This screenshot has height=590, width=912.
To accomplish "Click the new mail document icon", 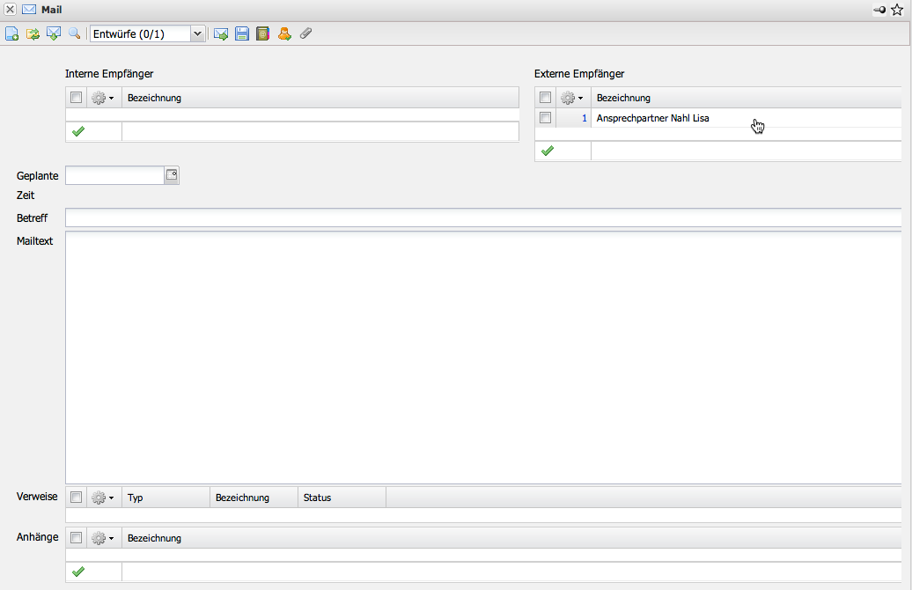I will [x=12, y=34].
